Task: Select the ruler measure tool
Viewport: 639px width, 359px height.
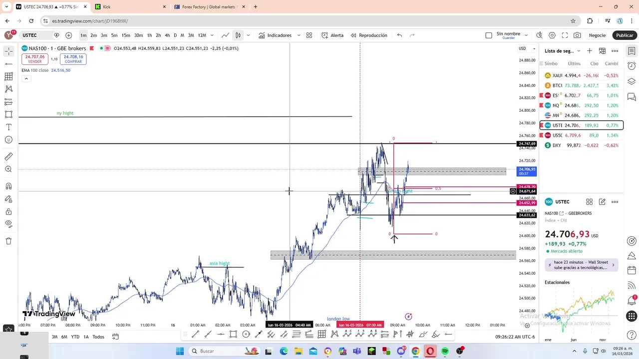Action: (x=8, y=157)
